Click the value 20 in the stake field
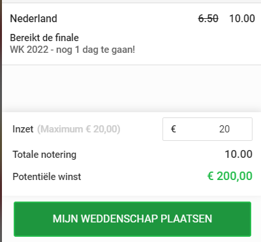Image resolution: width=261 pixels, height=242 pixels. pos(224,129)
